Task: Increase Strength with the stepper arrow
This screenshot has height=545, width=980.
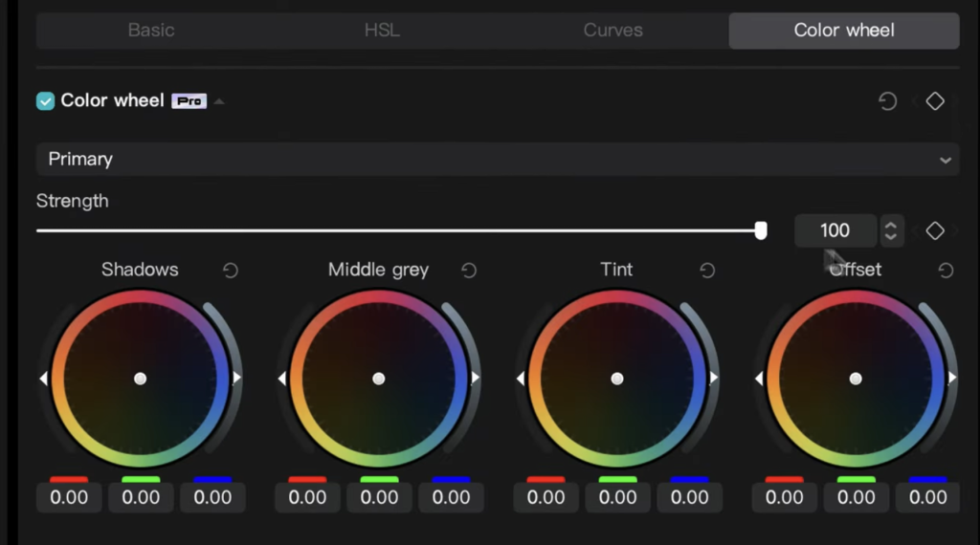Action: point(891,226)
